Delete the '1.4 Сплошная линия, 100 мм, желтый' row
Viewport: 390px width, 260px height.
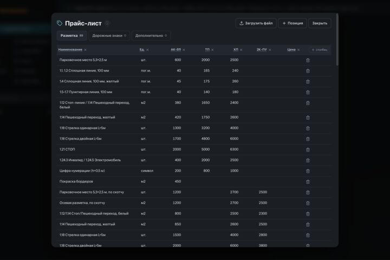pyautogui.click(x=308, y=82)
